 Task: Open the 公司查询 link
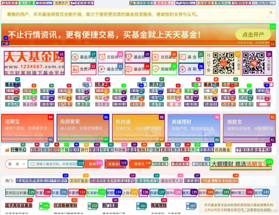(201, 164)
